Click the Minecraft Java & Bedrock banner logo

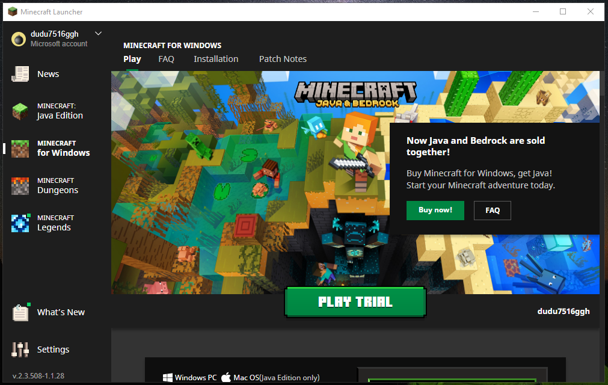(355, 94)
